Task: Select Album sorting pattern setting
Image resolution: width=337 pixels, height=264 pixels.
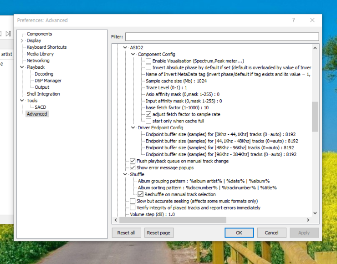Action: pyautogui.click(x=207, y=188)
